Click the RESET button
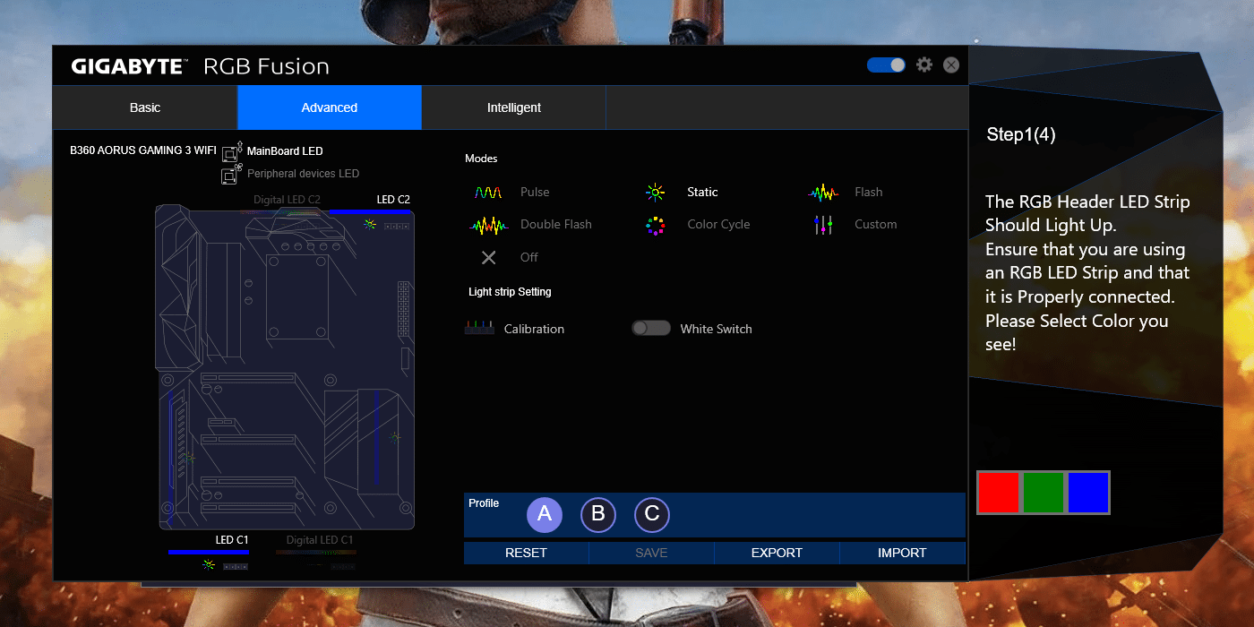The width and height of the screenshot is (1254, 627). 526,553
